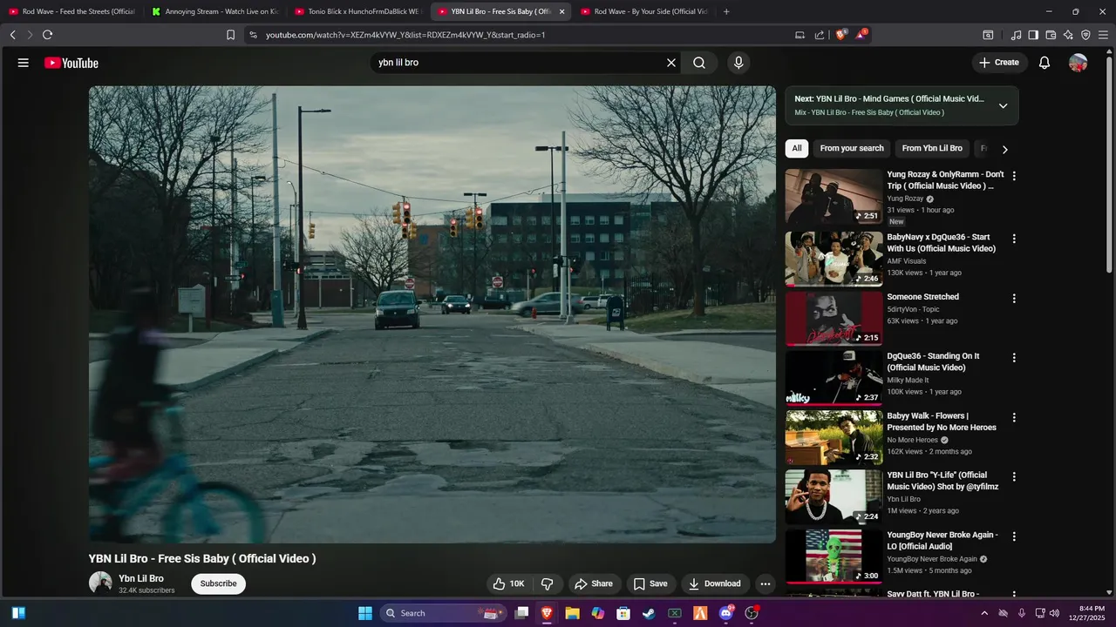Like the video with thumbs up
The image size is (1116, 627).
tap(508, 583)
